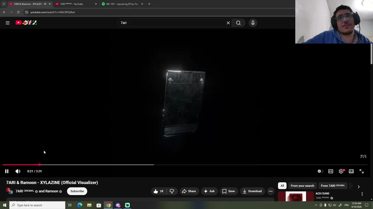Pause the video with the pause button
373x209 pixels.
click(x=7, y=171)
